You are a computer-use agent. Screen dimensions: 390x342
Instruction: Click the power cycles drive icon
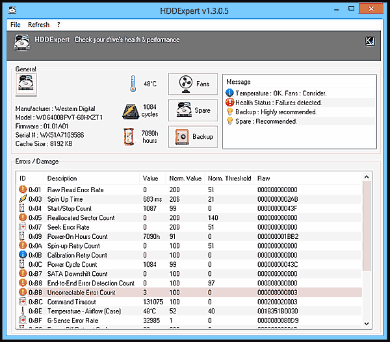pos(131,111)
